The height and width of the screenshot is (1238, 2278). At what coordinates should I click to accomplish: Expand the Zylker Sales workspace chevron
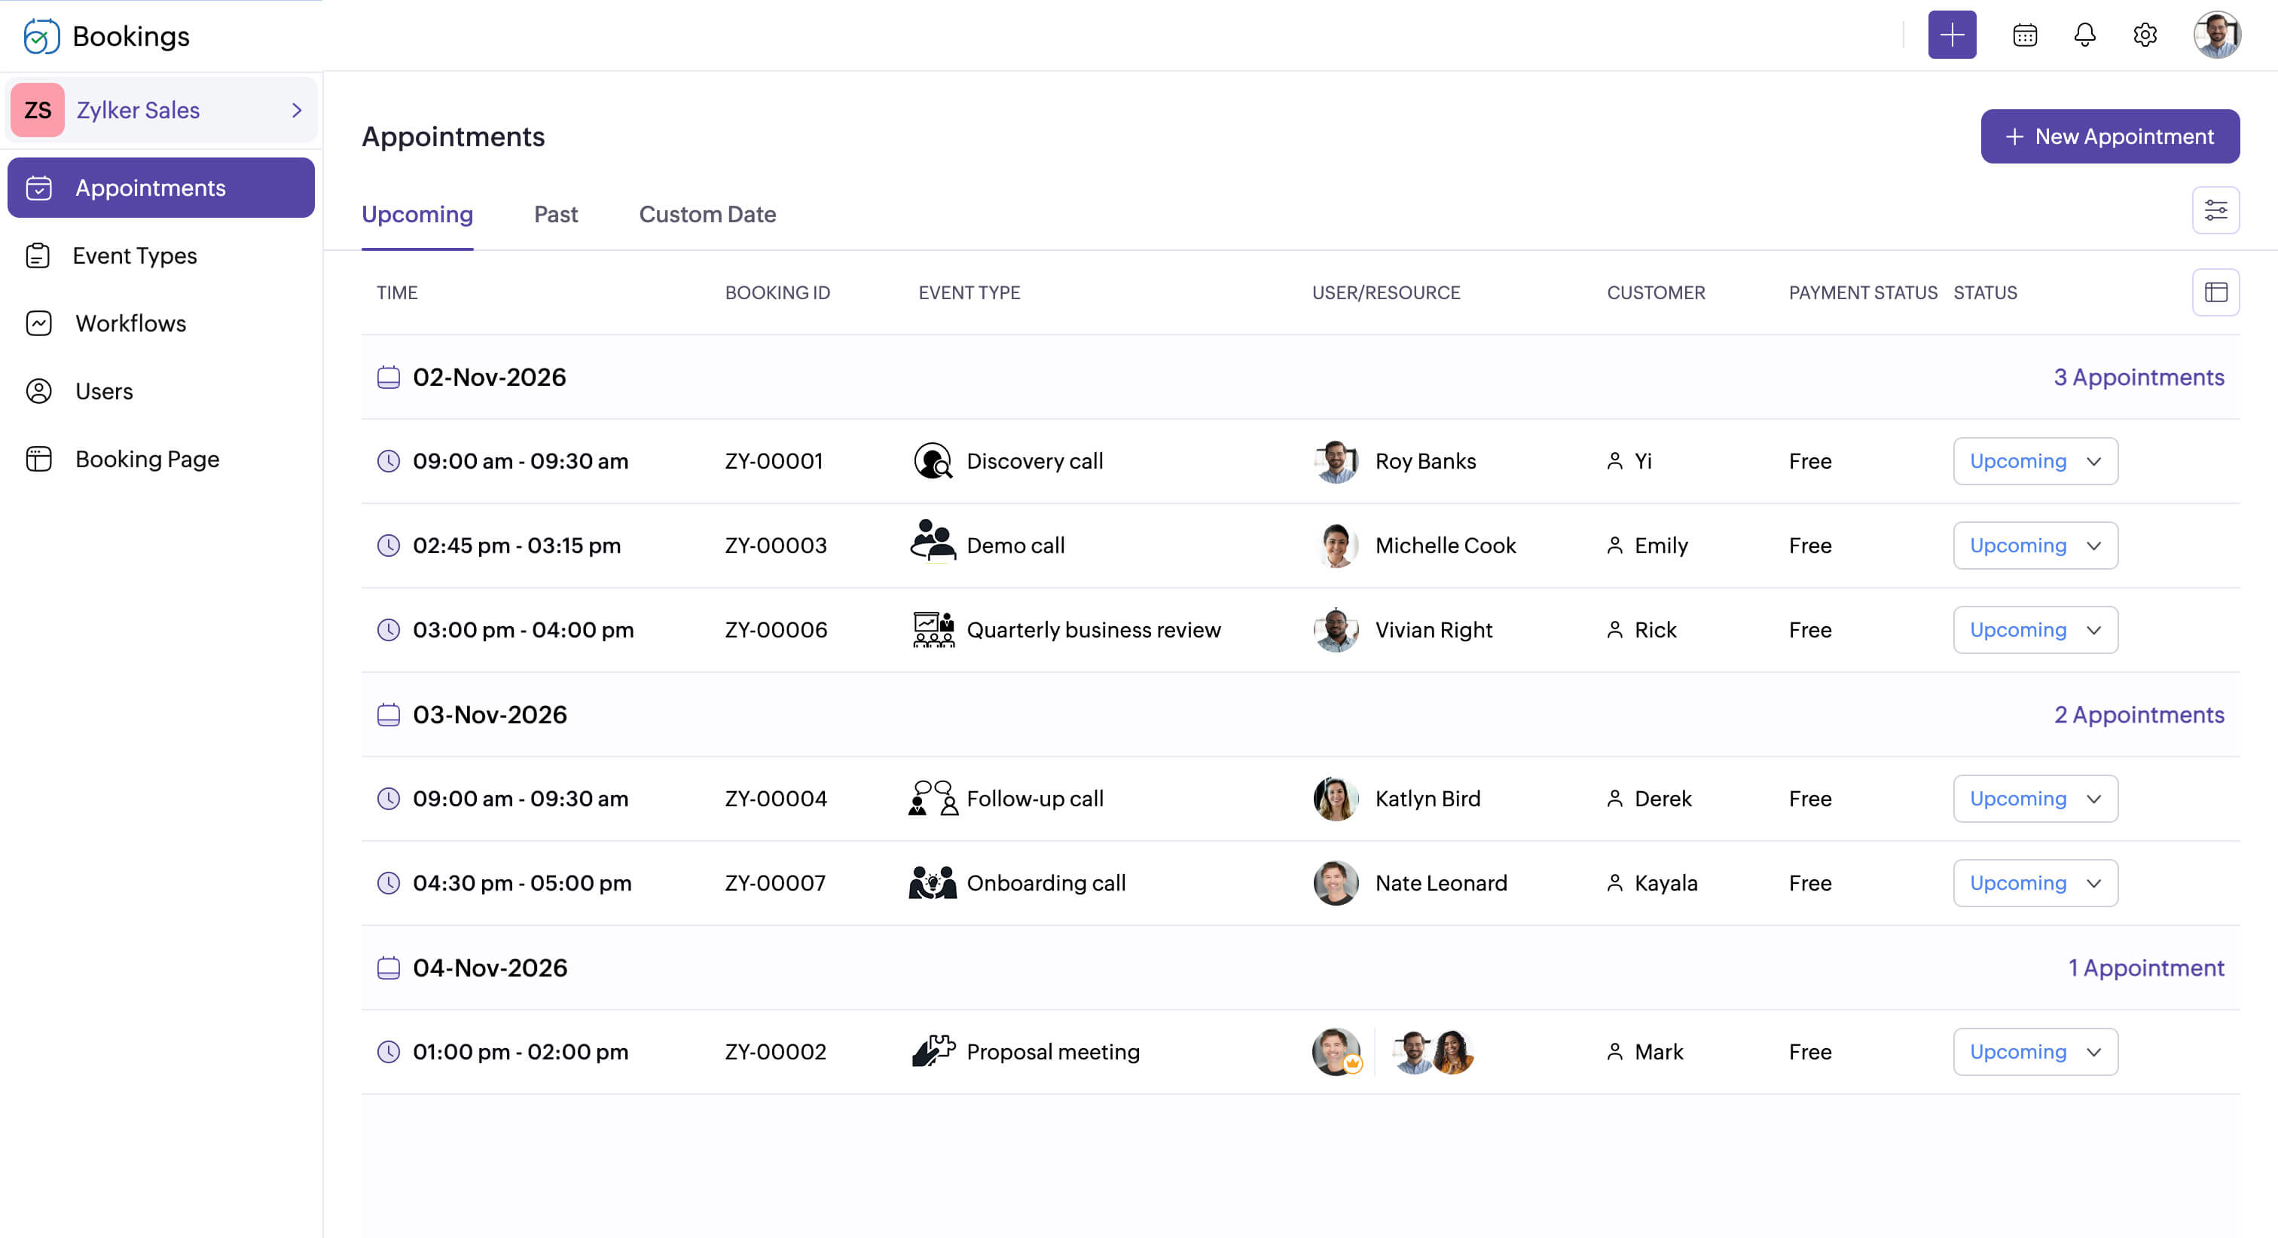pyautogui.click(x=295, y=110)
